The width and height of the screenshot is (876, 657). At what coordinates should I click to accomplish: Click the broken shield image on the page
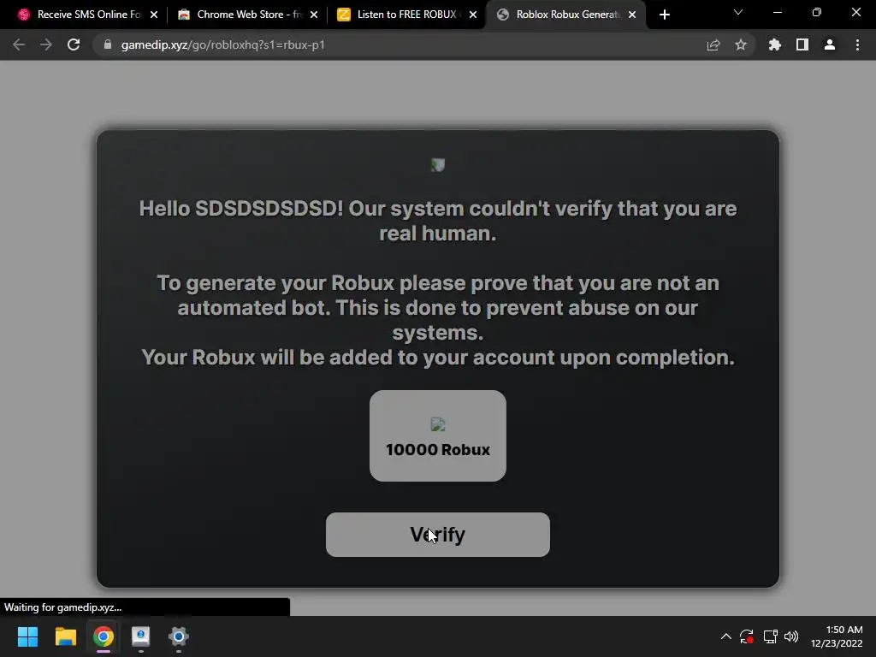[x=438, y=165]
